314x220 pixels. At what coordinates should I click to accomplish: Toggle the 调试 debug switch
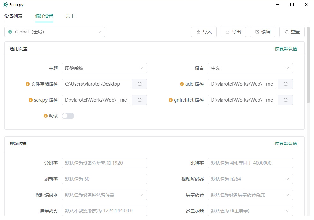[68, 116]
